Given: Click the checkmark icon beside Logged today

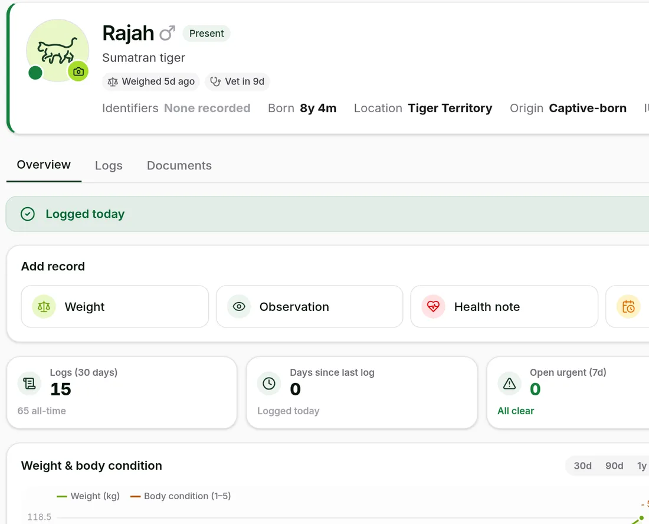Looking at the screenshot, I should 28,214.
